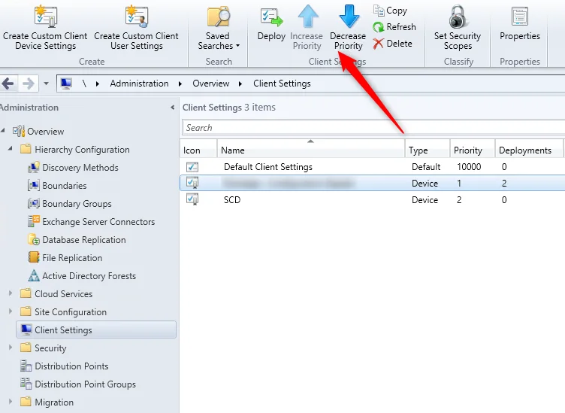The image size is (565, 413).
Task: Click Copy in the ribbon
Action: pos(390,11)
